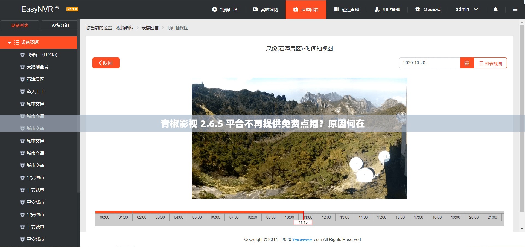Switch to the 设备分组 tab
This screenshot has height=247, width=525.
[60, 25]
